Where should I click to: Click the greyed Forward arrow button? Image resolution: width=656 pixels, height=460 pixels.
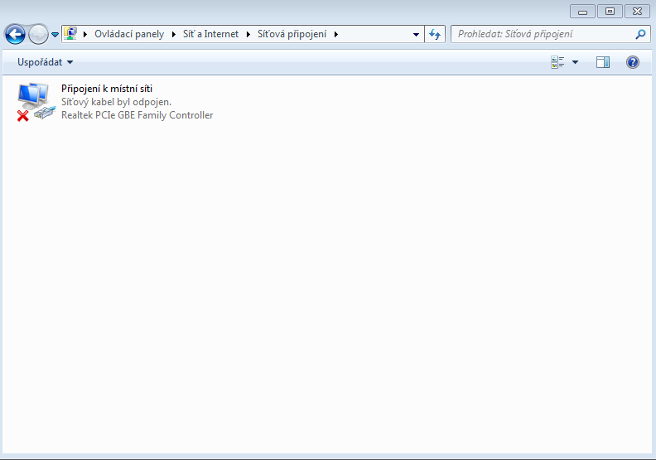point(38,34)
